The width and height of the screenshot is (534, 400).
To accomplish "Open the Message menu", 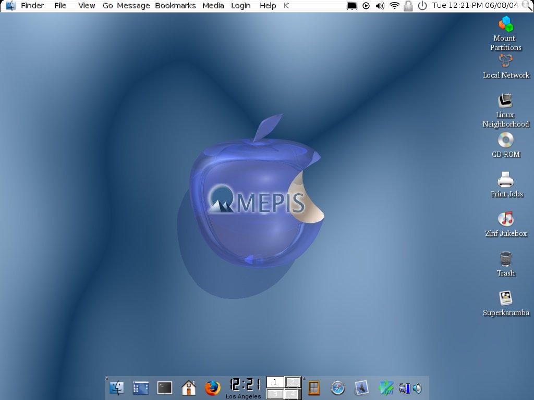I will [x=133, y=6].
